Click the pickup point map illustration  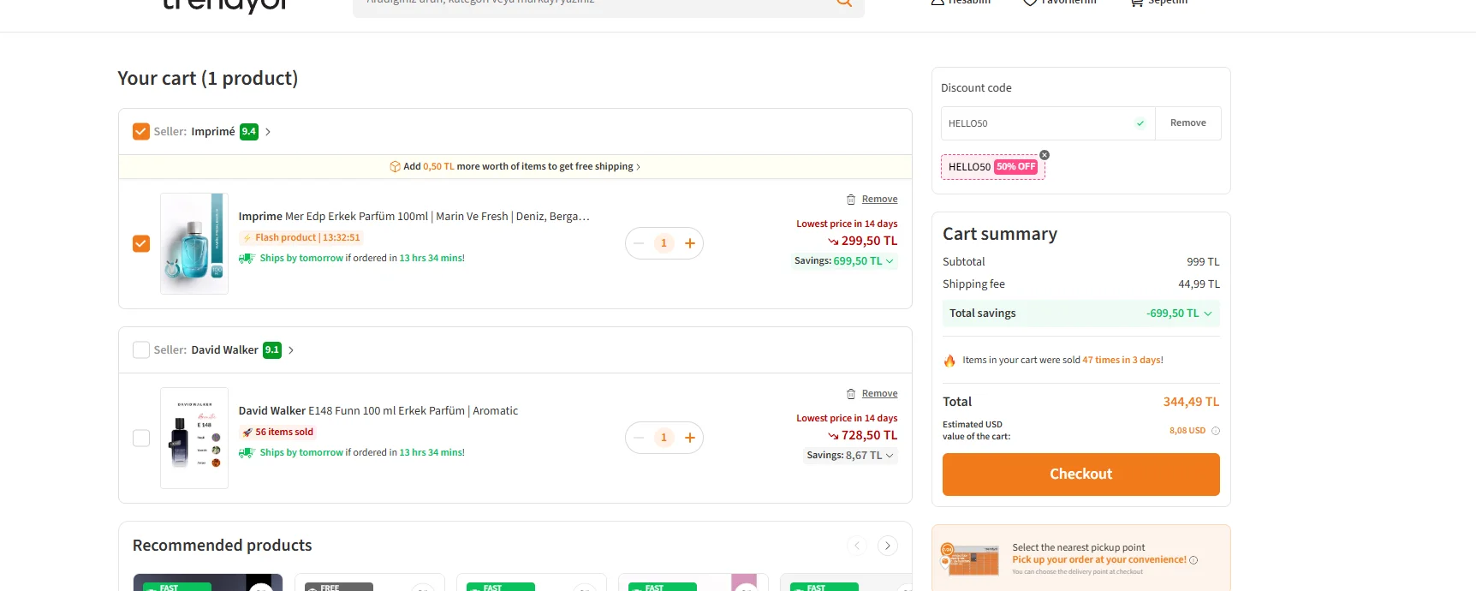(970, 559)
